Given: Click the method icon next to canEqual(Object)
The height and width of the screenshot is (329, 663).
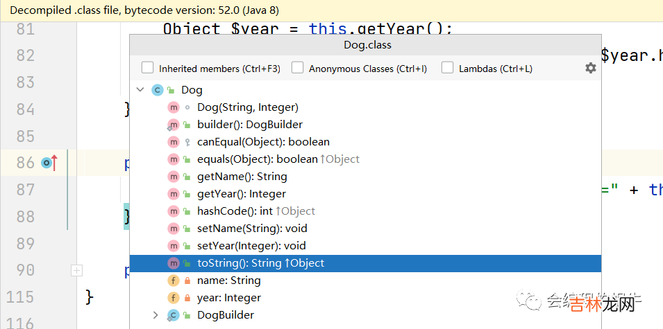Looking at the screenshot, I should pos(174,142).
